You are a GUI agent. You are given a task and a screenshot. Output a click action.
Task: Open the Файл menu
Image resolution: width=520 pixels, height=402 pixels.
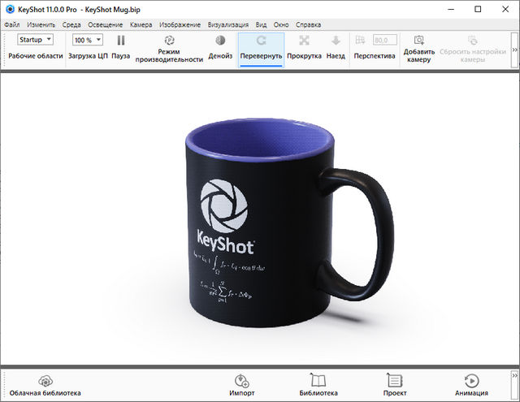(x=12, y=25)
